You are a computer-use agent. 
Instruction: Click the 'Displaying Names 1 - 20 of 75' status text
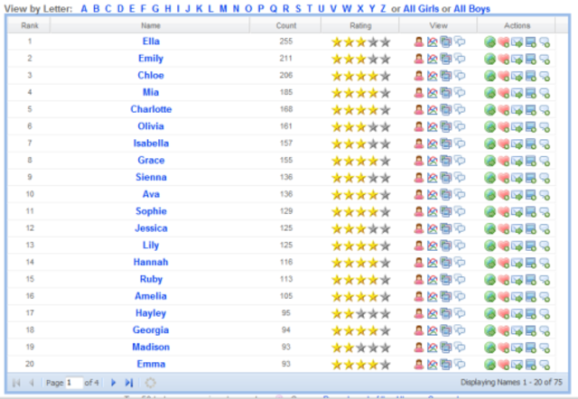point(511,383)
